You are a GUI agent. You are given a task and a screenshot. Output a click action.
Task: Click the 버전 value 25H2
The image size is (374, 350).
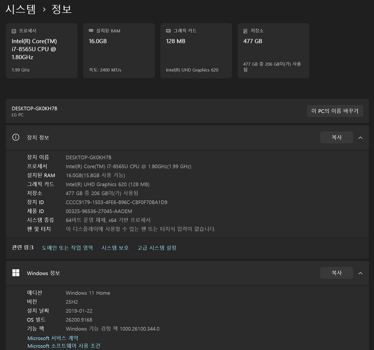pos(72,302)
